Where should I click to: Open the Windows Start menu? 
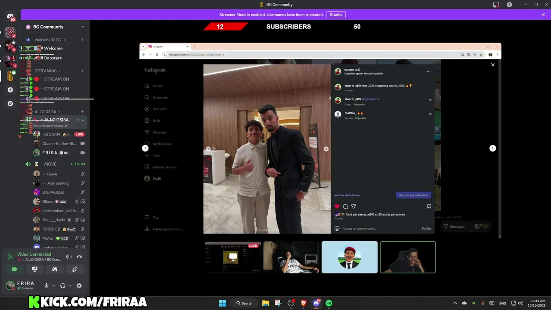point(223,303)
